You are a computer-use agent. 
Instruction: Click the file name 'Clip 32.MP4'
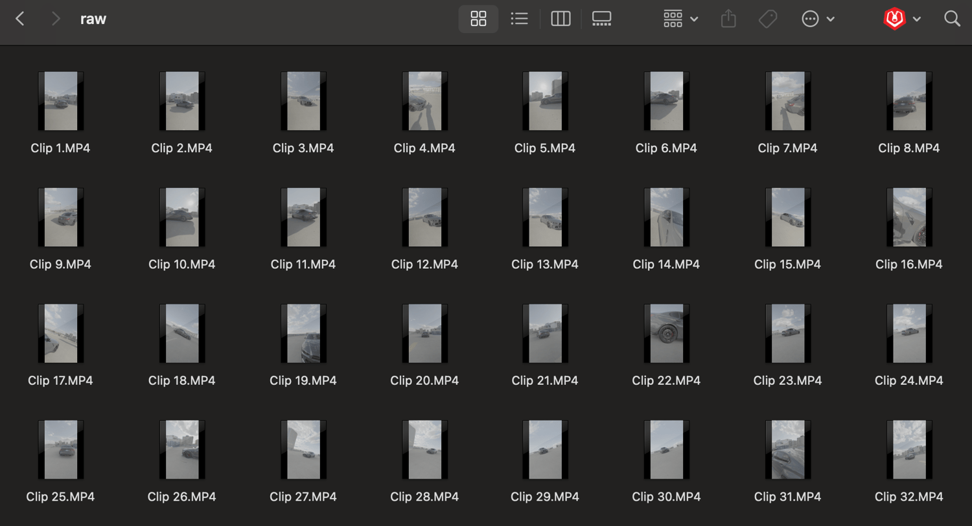pos(909,497)
